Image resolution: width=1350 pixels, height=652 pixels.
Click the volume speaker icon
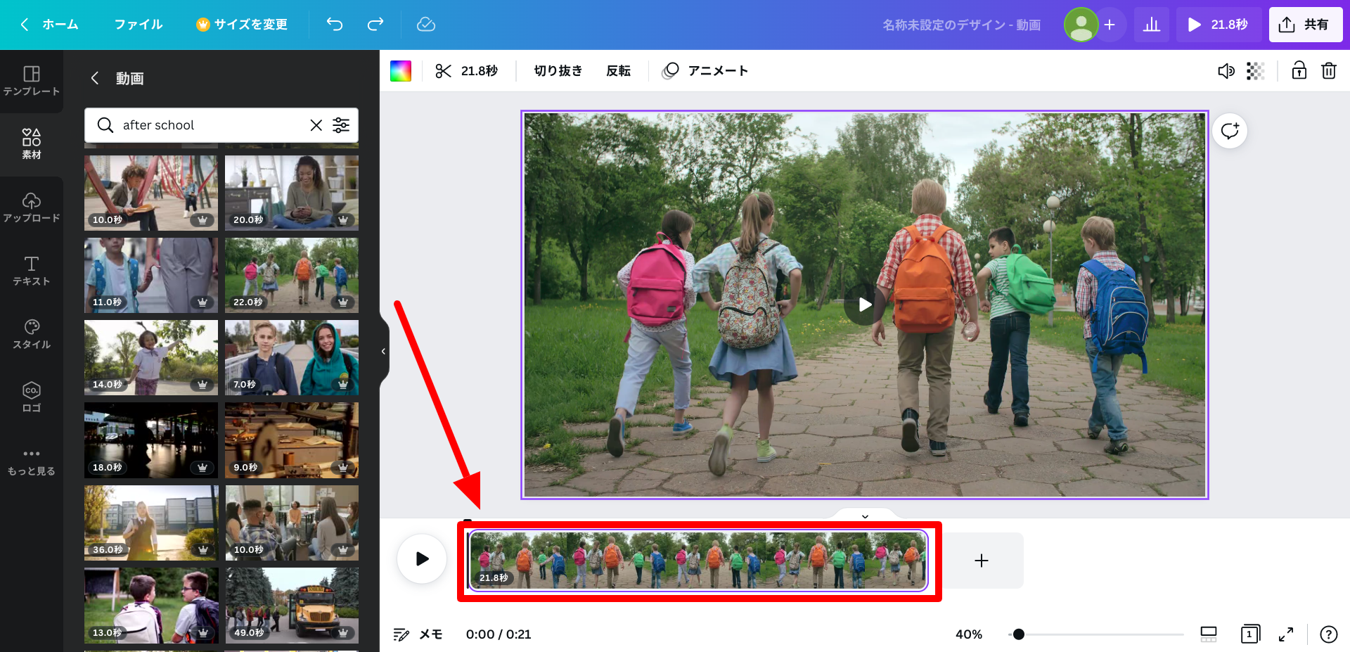(x=1226, y=70)
